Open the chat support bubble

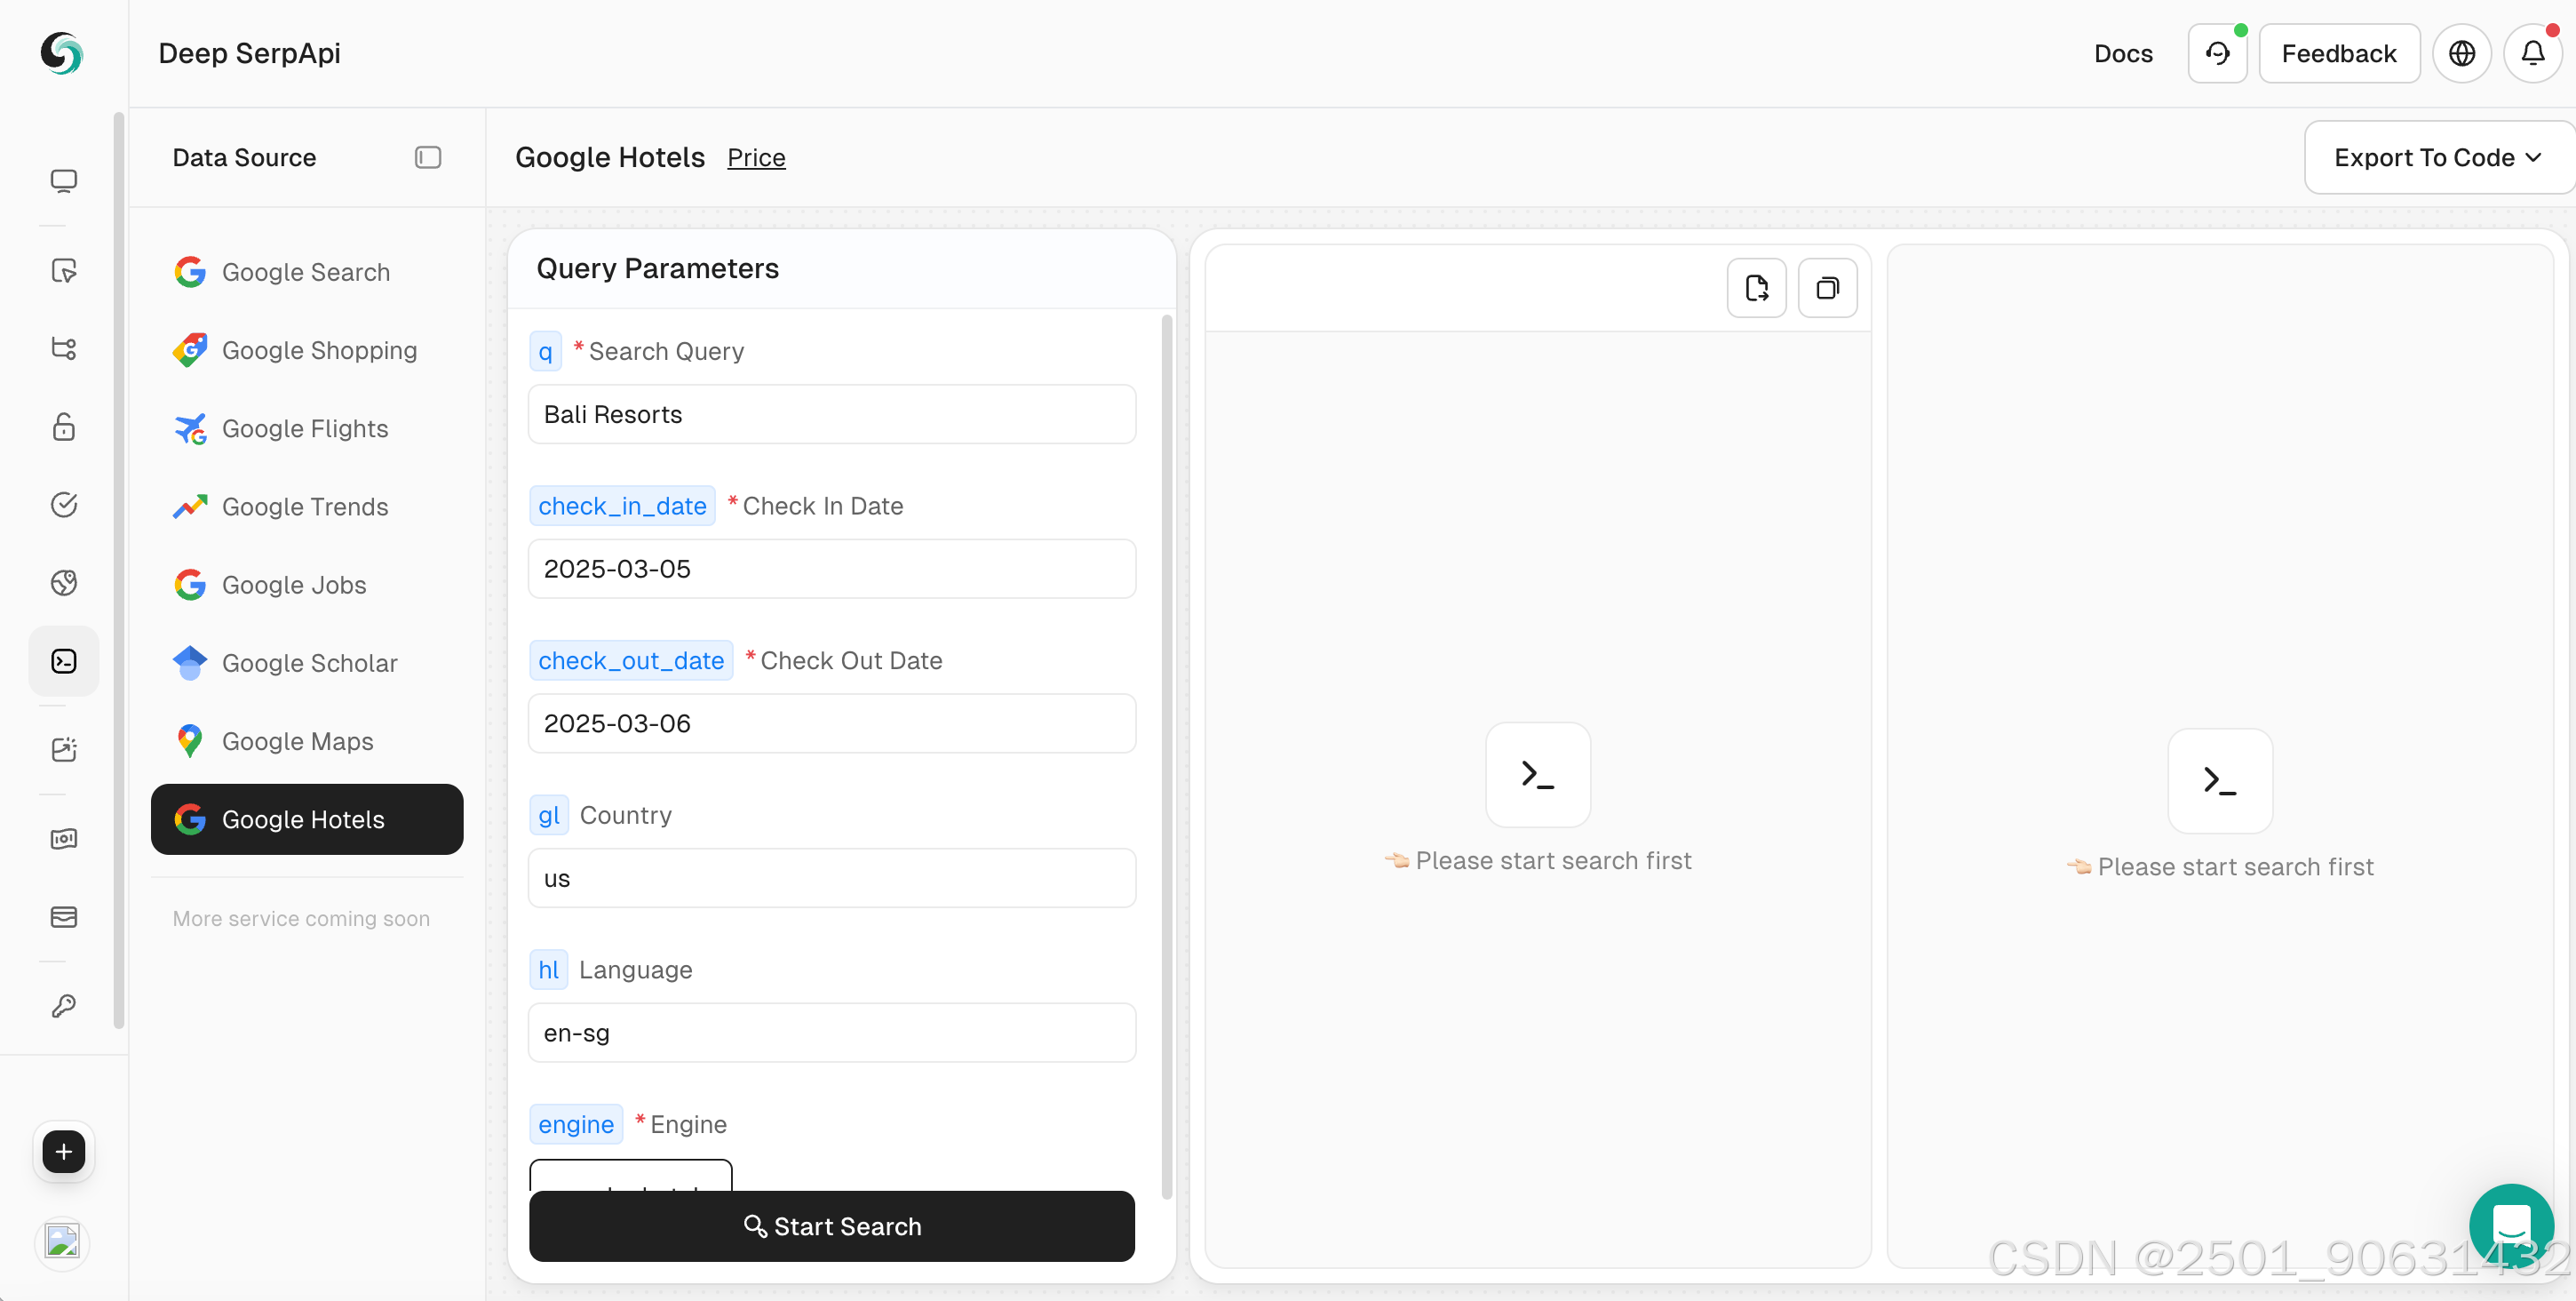[x=2510, y=1225]
